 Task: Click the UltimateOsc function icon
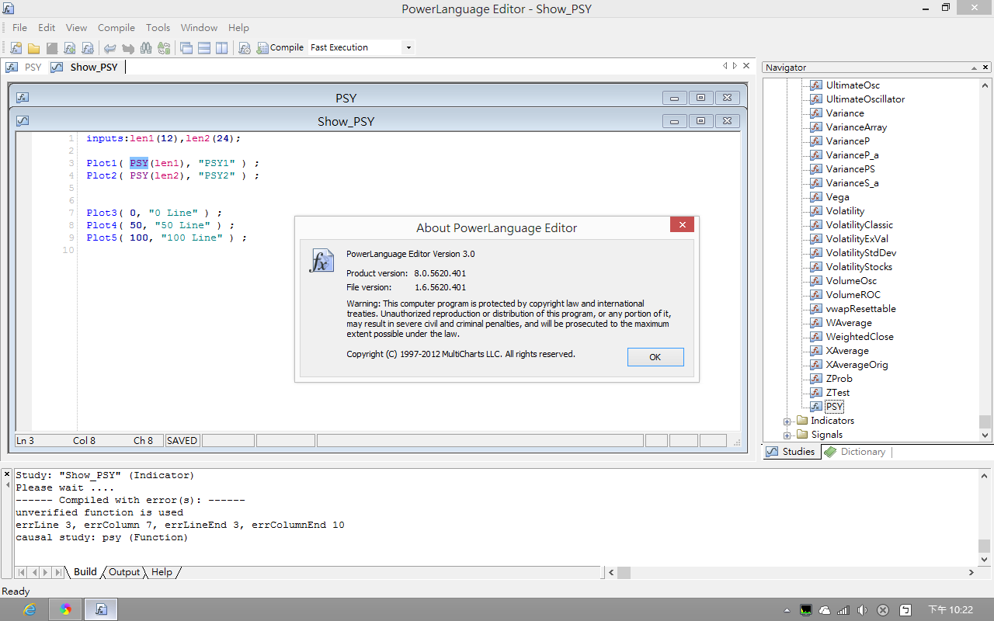click(x=816, y=85)
